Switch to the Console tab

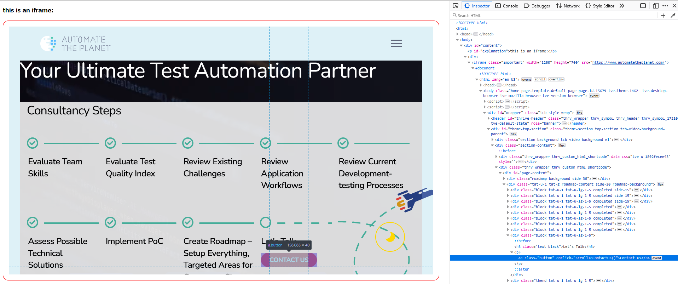coord(507,6)
